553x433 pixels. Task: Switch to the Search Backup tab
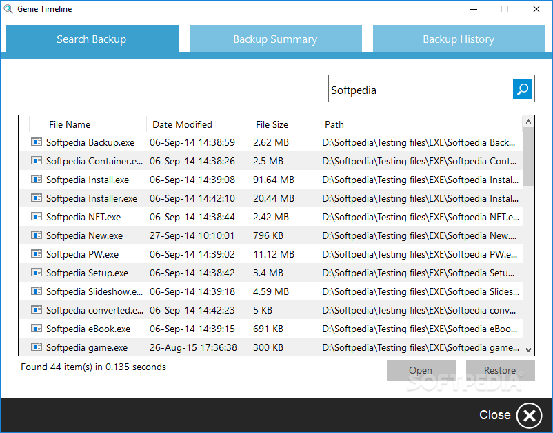(x=92, y=39)
